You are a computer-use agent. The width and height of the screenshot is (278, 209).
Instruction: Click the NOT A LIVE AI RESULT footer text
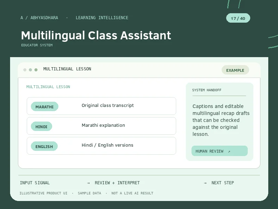tap(132, 193)
